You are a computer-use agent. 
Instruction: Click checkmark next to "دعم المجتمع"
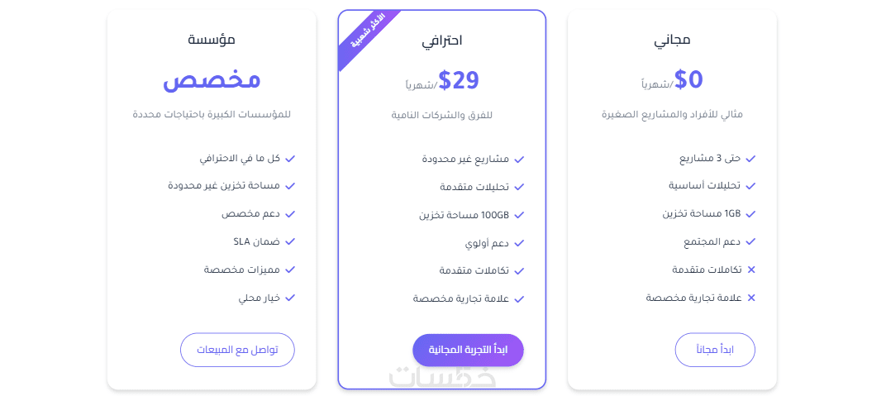click(x=750, y=242)
